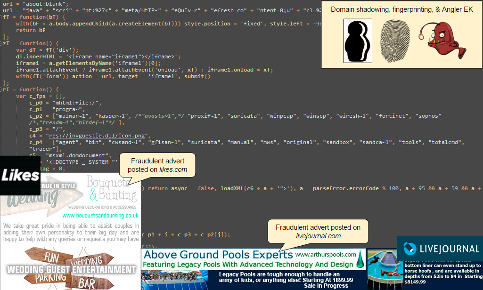
Task: Click the "Featuring Legacy Pools With Advanced Technology" subtitle
Action: click(x=248, y=265)
